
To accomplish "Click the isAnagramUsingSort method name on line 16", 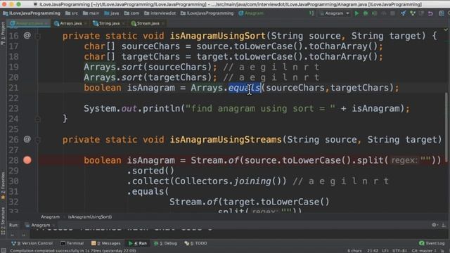I will tap(217, 36).
